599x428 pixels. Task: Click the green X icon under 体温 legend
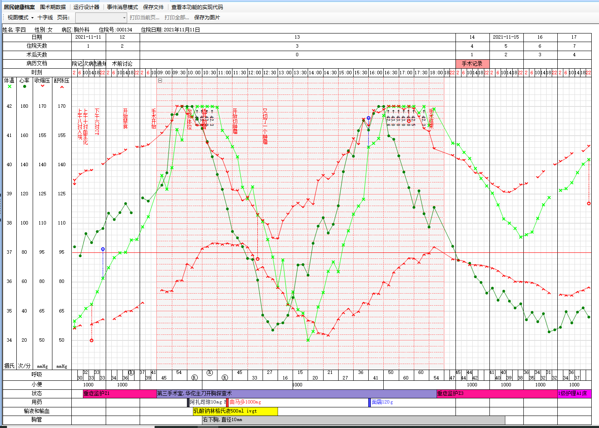(9, 87)
